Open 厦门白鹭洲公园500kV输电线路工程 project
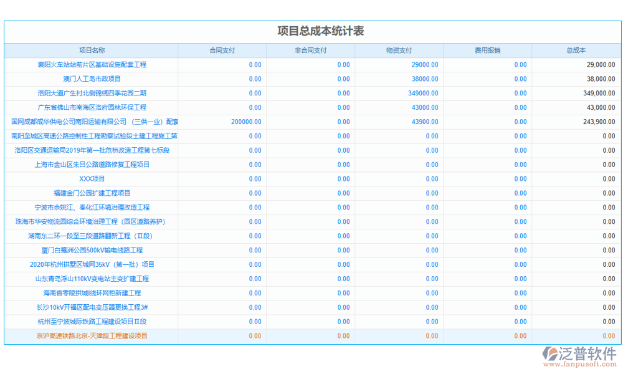The image size is (623, 374). point(92,250)
